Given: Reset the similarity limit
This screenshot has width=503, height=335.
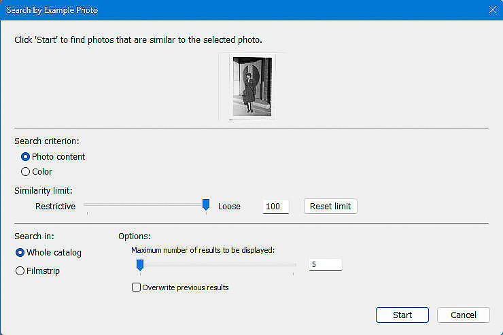Looking at the screenshot, I should pos(330,206).
